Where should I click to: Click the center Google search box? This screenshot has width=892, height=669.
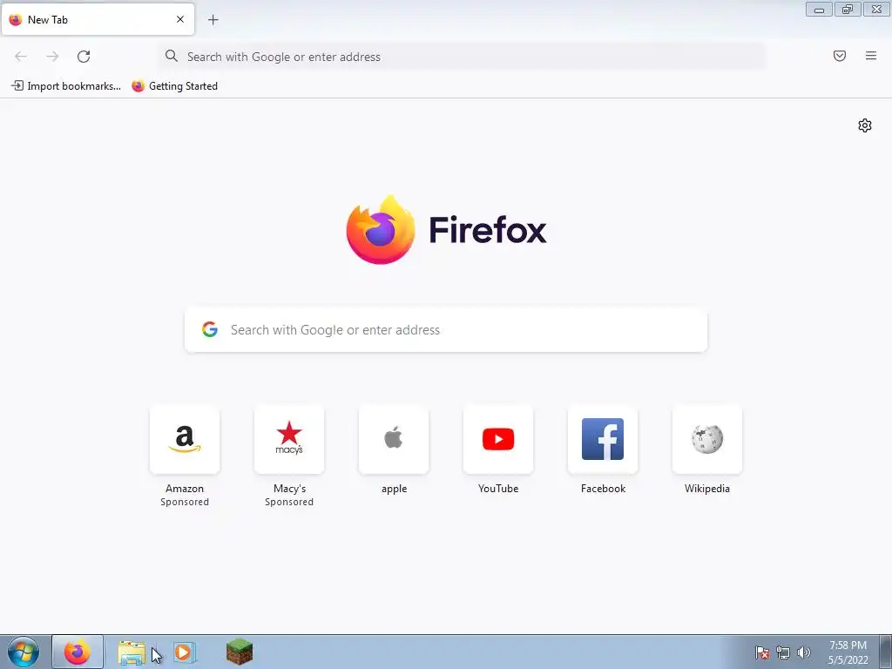pyautogui.click(x=446, y=330)
